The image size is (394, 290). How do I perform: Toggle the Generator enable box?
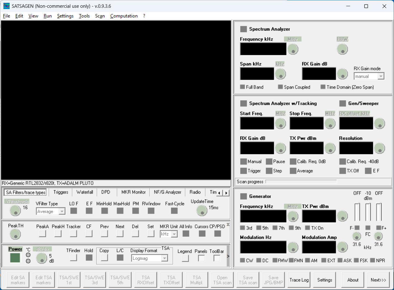[x=243, y=196]
